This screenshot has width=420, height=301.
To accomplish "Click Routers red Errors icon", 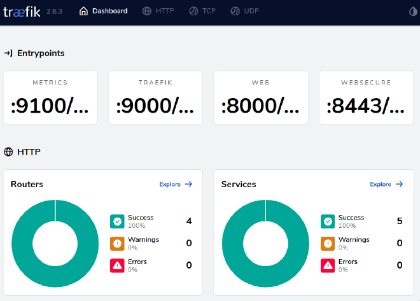I will point(117,265).
